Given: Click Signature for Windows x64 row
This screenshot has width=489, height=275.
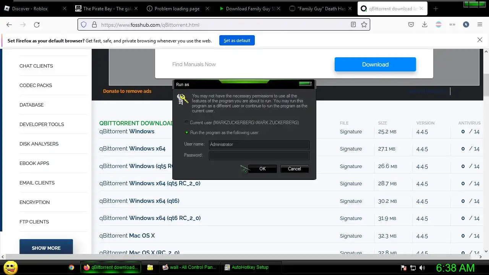Looking at the screenshot, I should click(x=351, y=149).
